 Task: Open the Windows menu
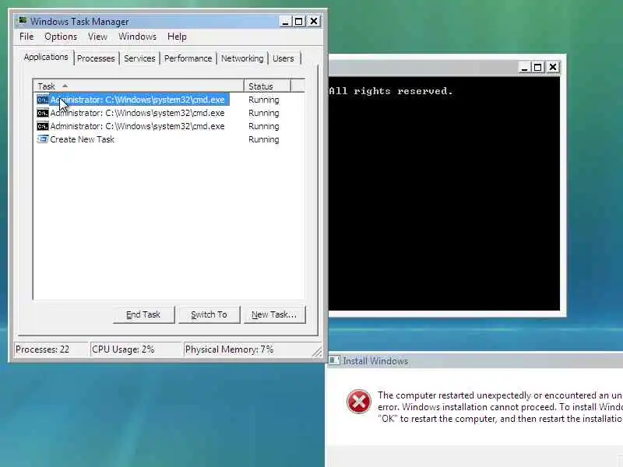tap(138, 37)
